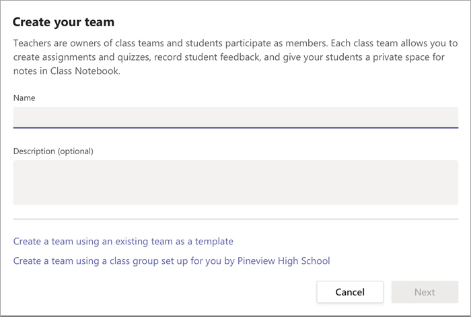
Task: Click the Name input field
Action: (235, 118)
